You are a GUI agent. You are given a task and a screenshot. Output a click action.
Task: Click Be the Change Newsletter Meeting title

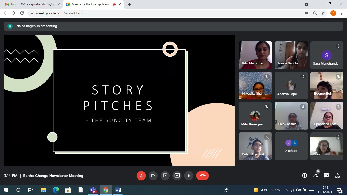[x=53, y=176]
